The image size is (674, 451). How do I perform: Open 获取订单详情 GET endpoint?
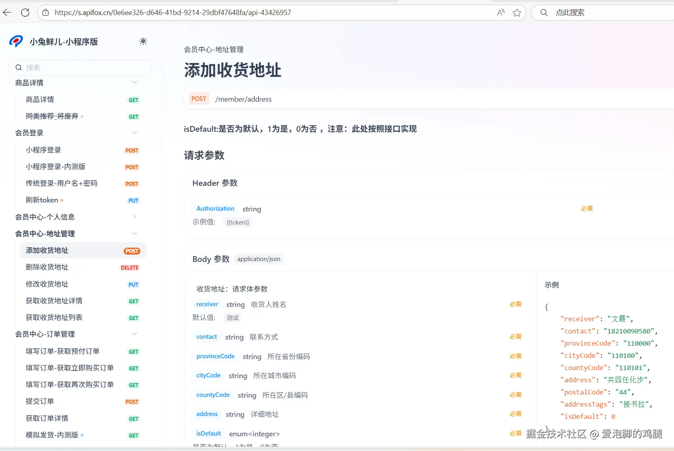(x=83, y=418)
